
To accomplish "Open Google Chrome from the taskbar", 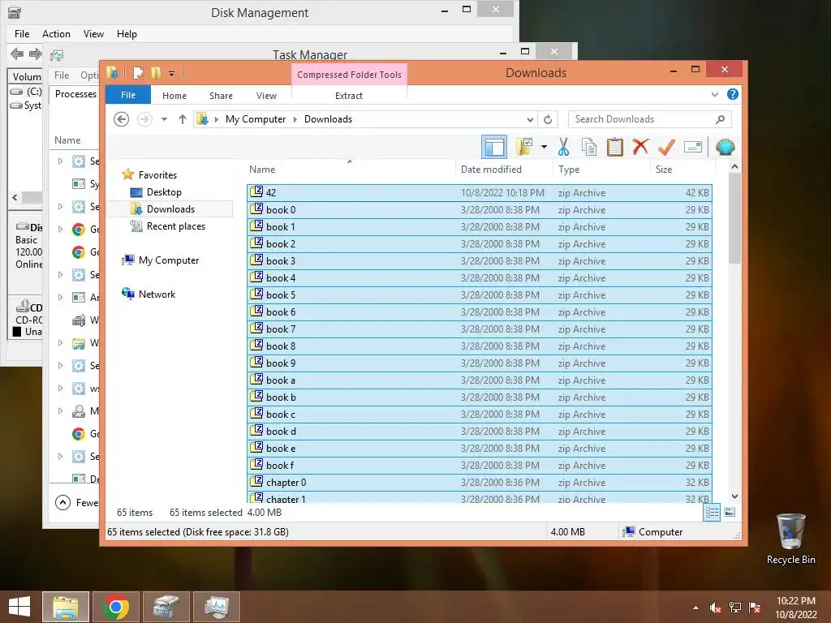I will (116, 607).
